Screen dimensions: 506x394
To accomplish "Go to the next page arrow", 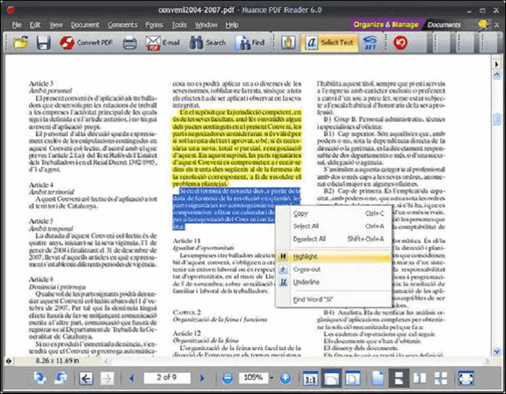I will click(x=201, y=378).
